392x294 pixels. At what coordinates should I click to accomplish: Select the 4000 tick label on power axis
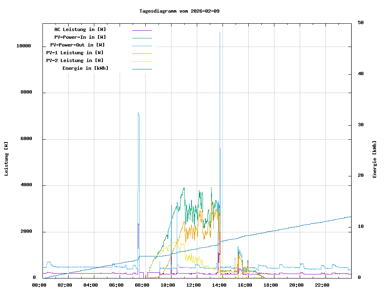pyautogui.click(x=26, y=185)
